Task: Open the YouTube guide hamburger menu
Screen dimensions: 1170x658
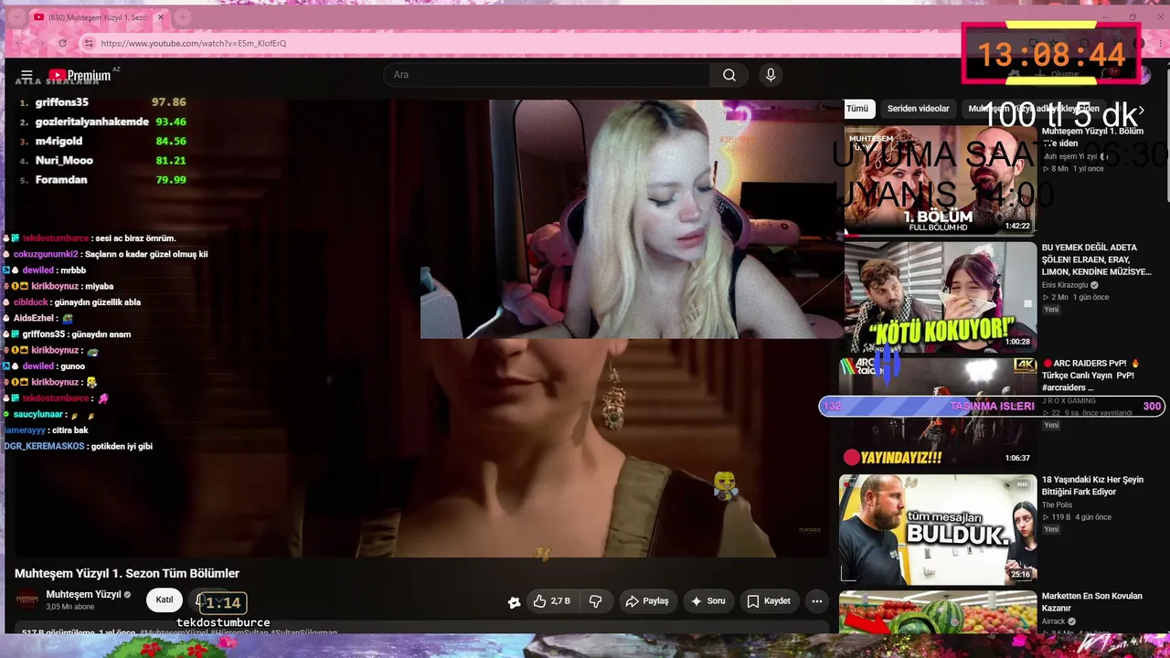Action: [x=27, y=75]
